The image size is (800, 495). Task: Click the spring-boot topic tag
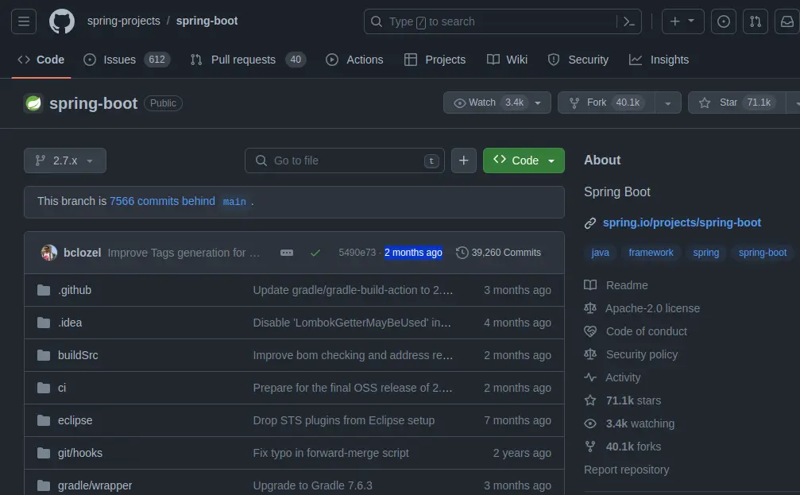tap(762, 253)
